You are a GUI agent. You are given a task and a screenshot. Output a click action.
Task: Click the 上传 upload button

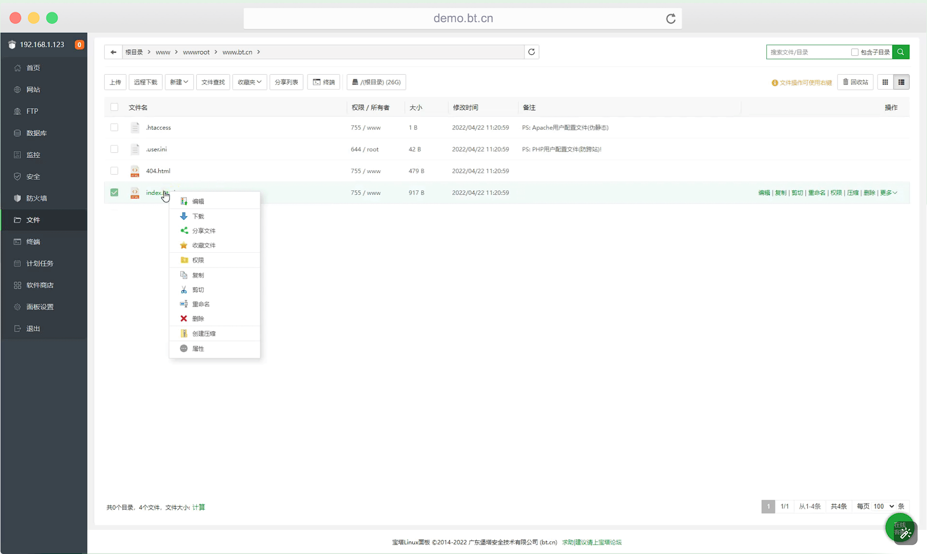115,82
